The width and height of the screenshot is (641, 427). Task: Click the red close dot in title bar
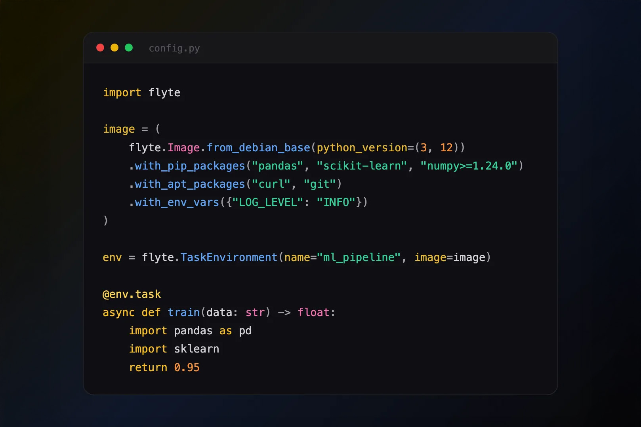[x=100, y=48]
